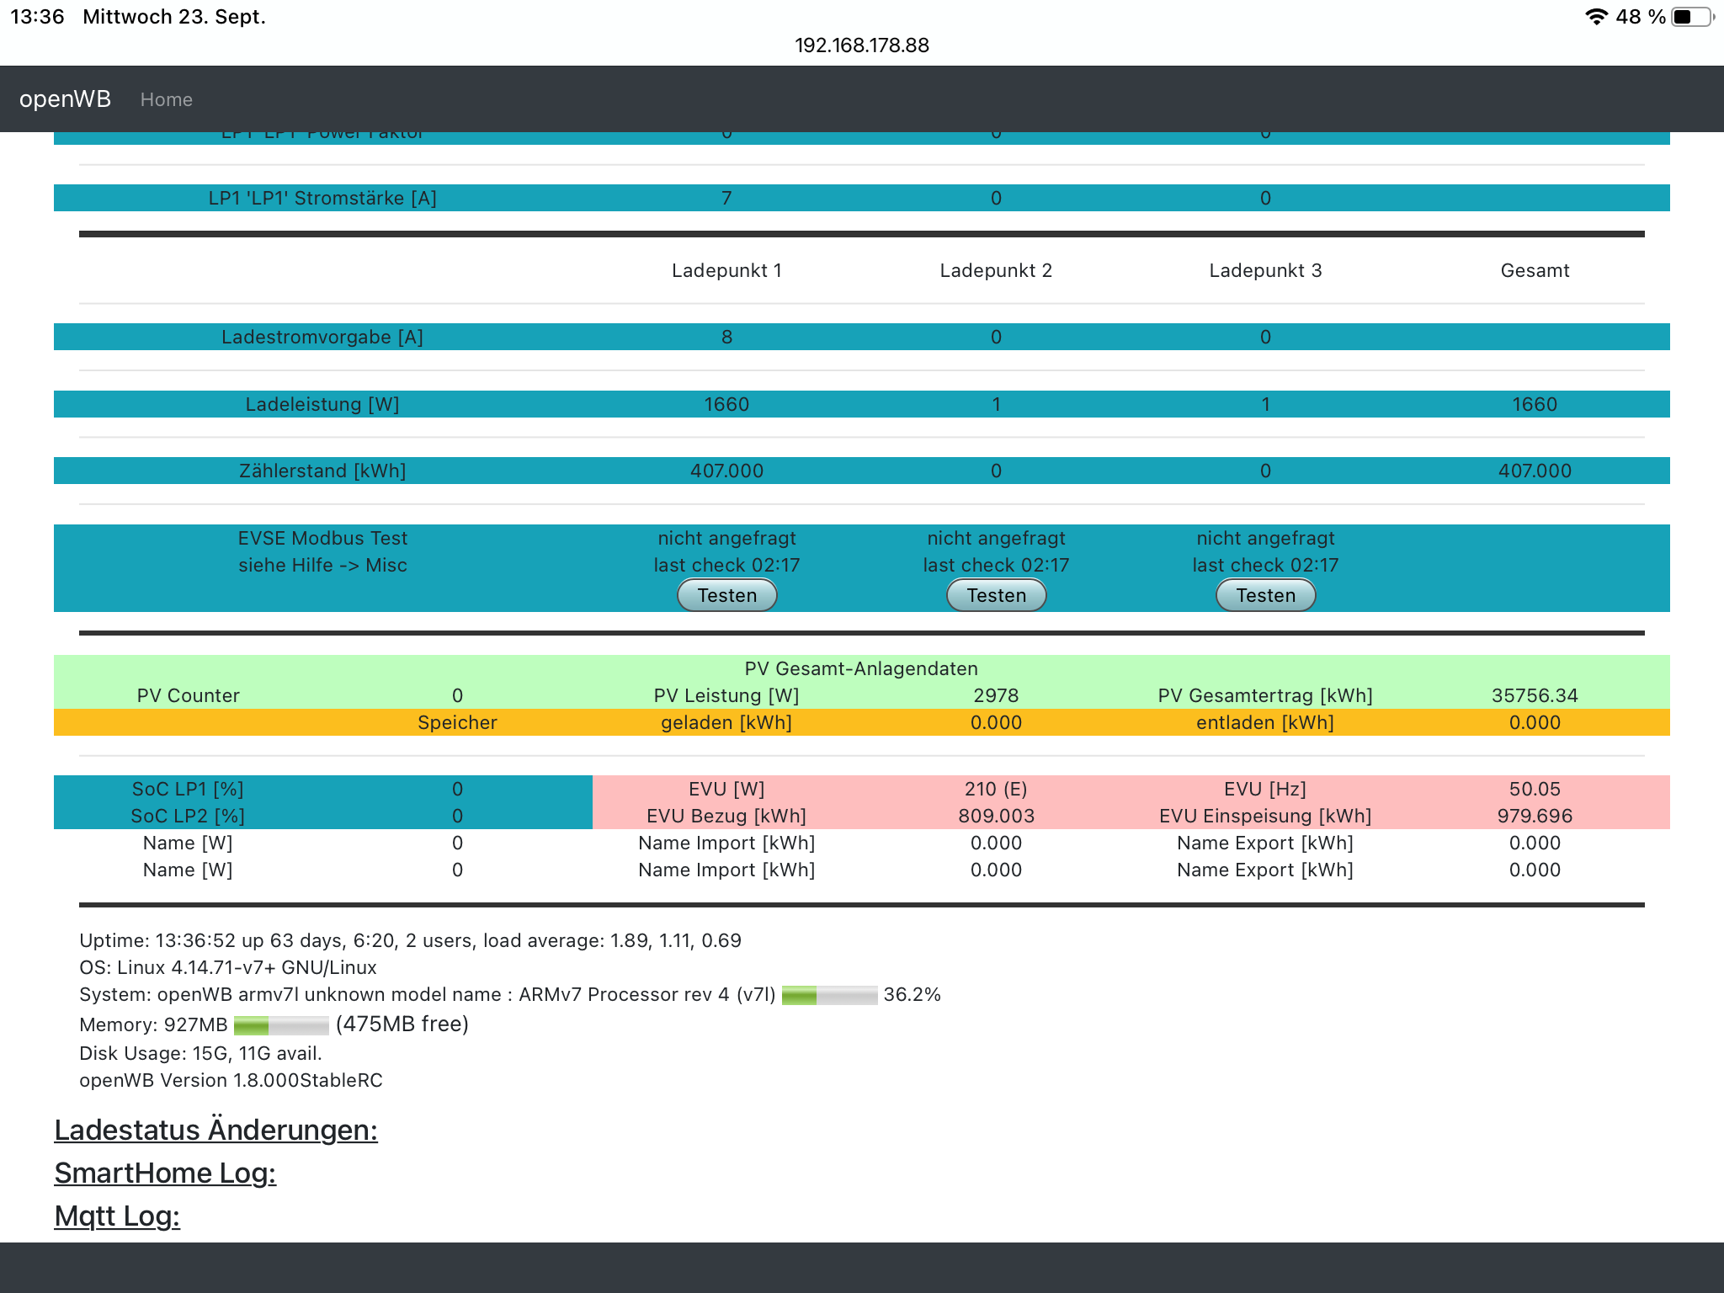
Task: Tap the battery status icon
Action: 1691,17
